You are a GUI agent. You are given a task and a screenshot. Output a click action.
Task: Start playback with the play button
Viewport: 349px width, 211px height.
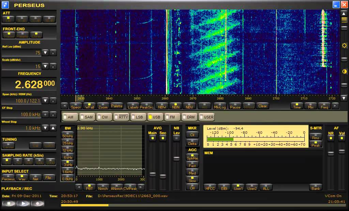coord(23,203)
